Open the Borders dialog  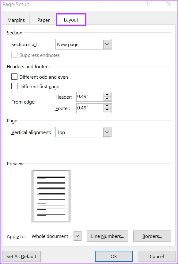tap(152, 236)
